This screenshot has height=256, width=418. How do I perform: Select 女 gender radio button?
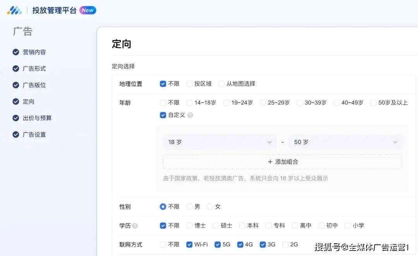(x=210, y=207)
